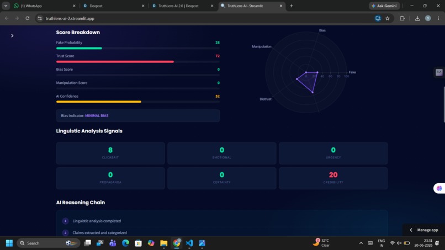
Task: Open File Explorer from taskbar
Action: 164,243
